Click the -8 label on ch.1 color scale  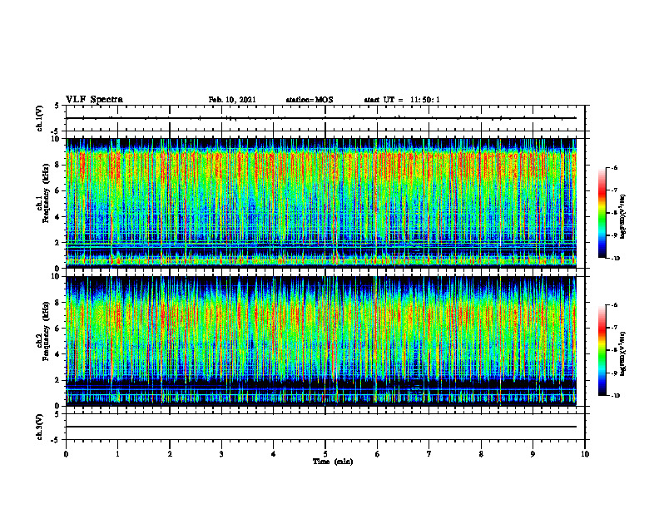point(614,213)
